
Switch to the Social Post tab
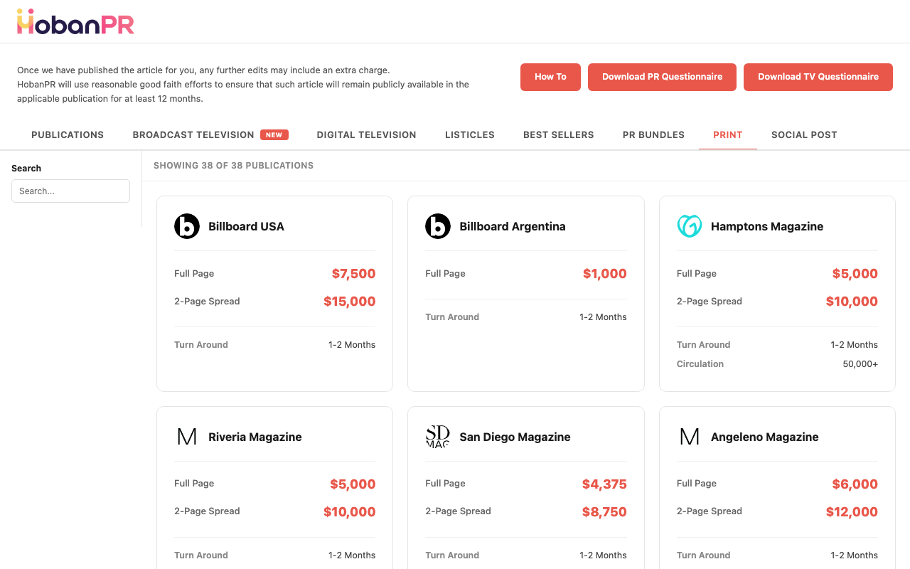coord(804,134)
